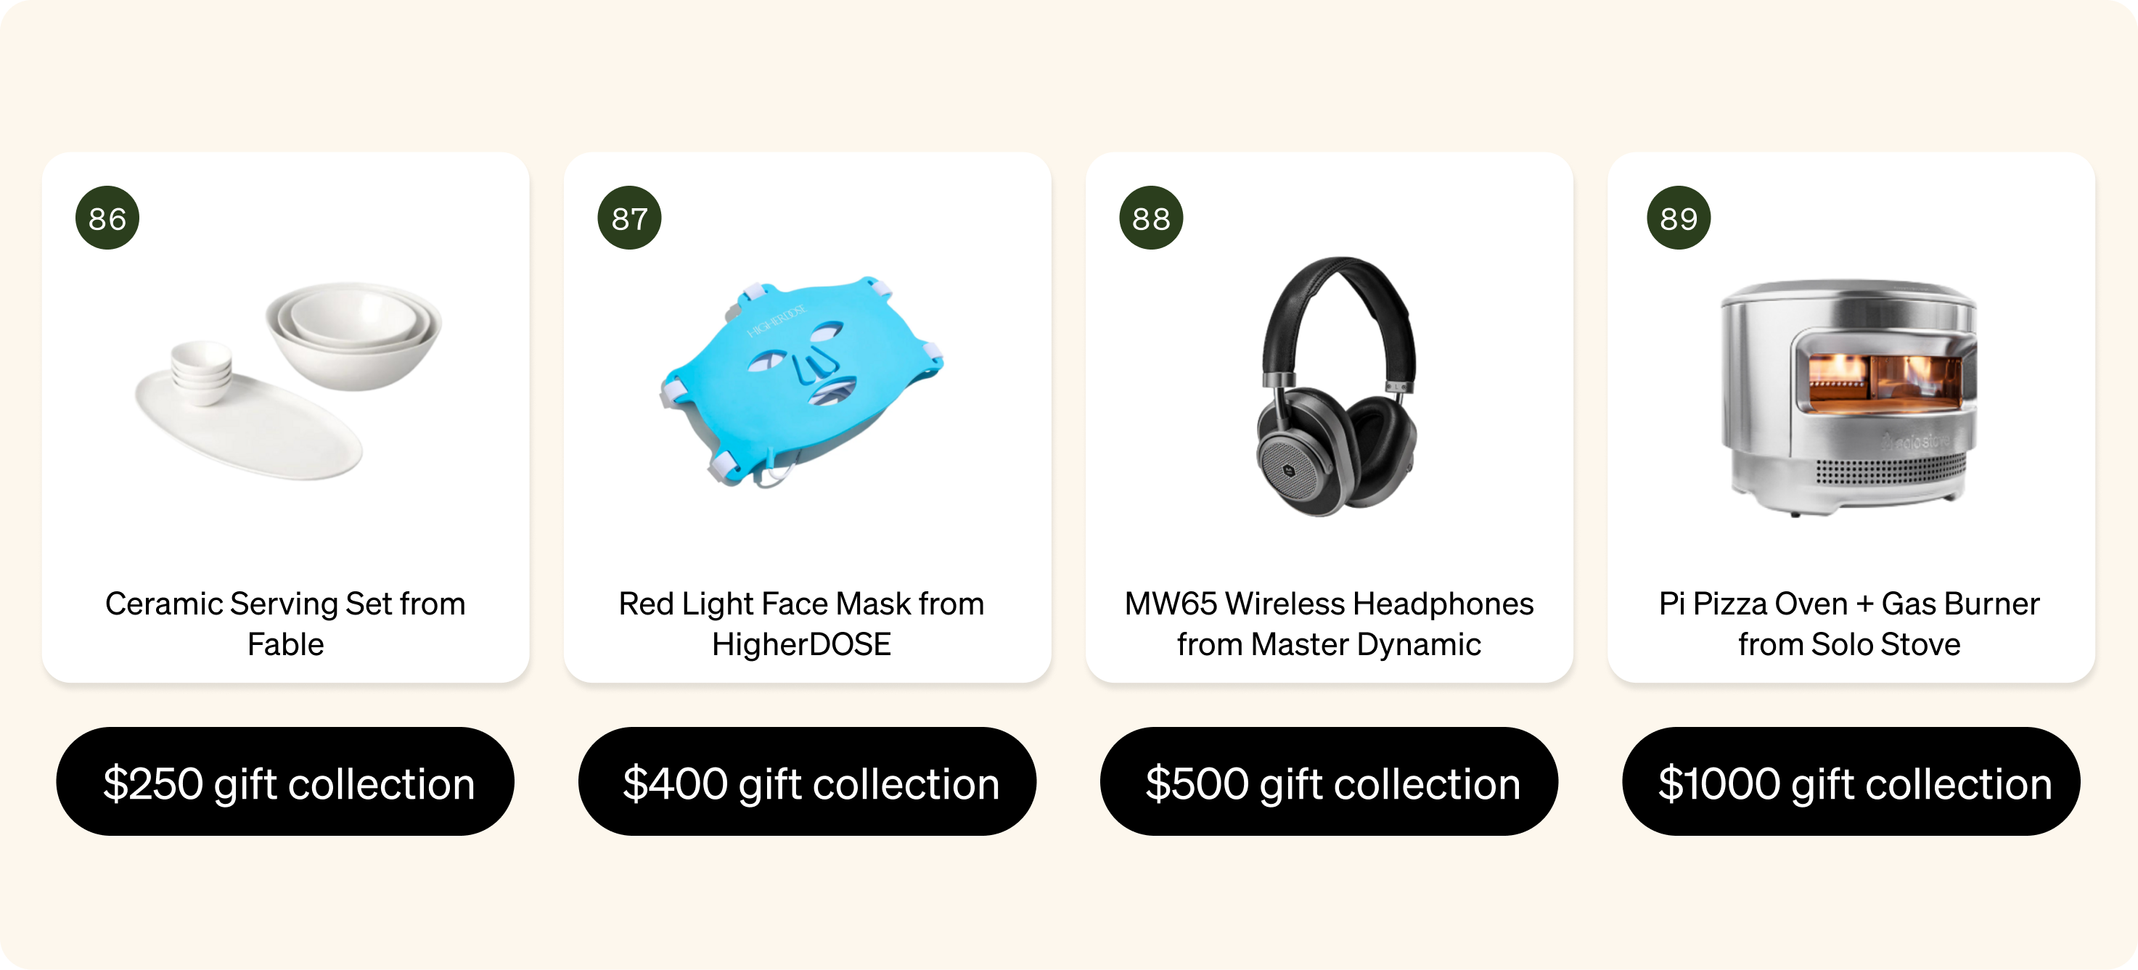
Task: Click 'MW65 Wireless Headphones from Master Dynamic' title
Action: click(x=1329, y=624)
